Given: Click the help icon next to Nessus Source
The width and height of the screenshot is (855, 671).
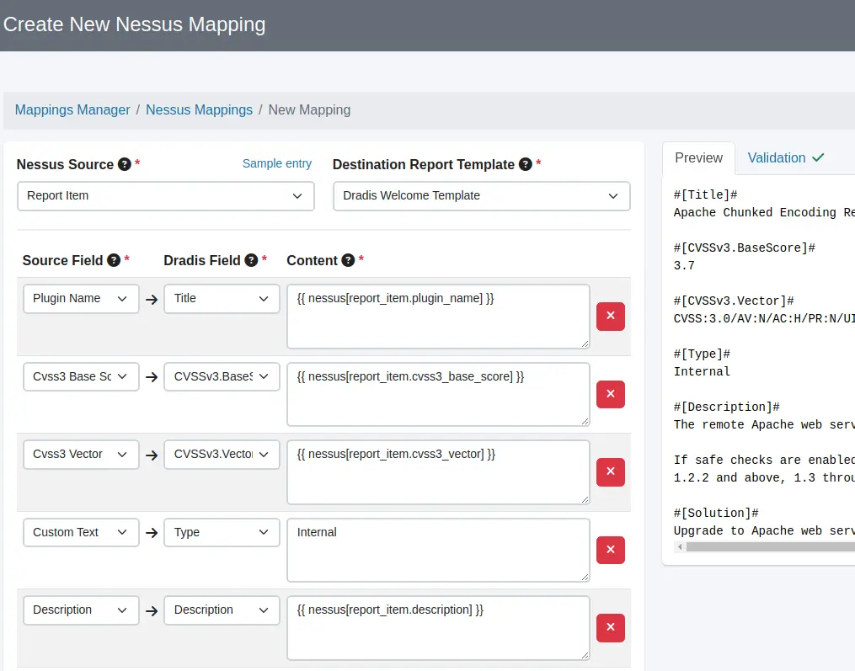Looking at the screenshot, I should [125, 164].
